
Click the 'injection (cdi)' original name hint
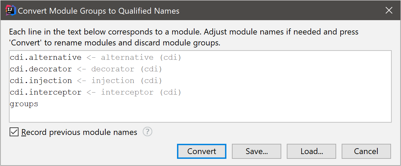(x=127, y=81)
